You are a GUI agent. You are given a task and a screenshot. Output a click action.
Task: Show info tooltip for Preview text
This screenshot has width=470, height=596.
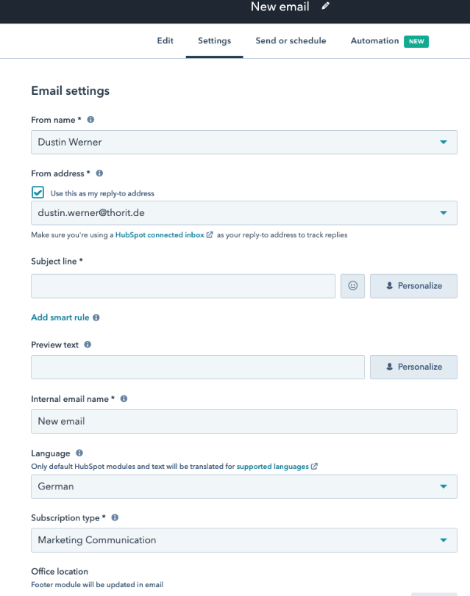88,344
